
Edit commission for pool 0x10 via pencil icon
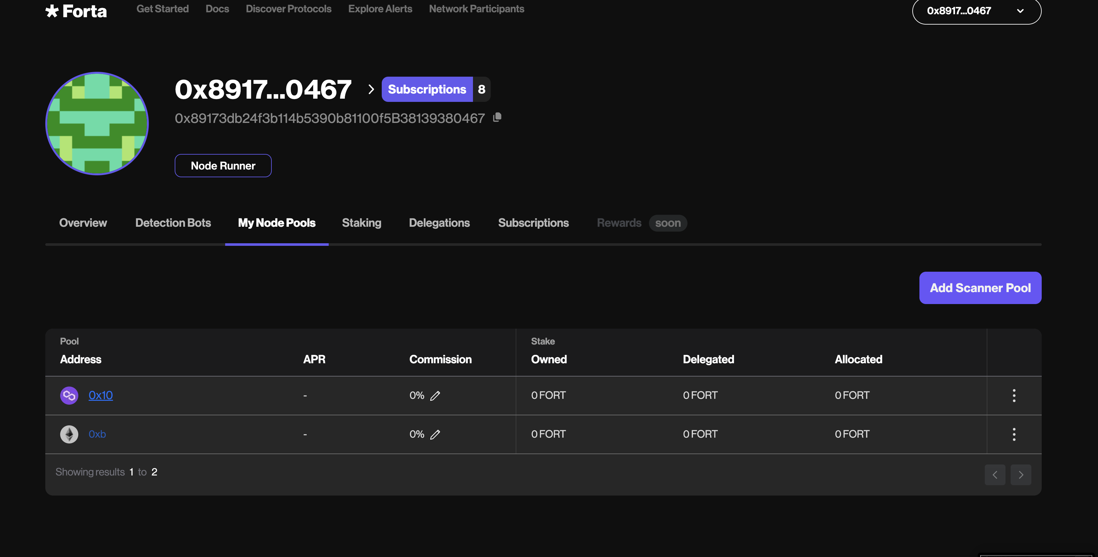coord(435,396)
